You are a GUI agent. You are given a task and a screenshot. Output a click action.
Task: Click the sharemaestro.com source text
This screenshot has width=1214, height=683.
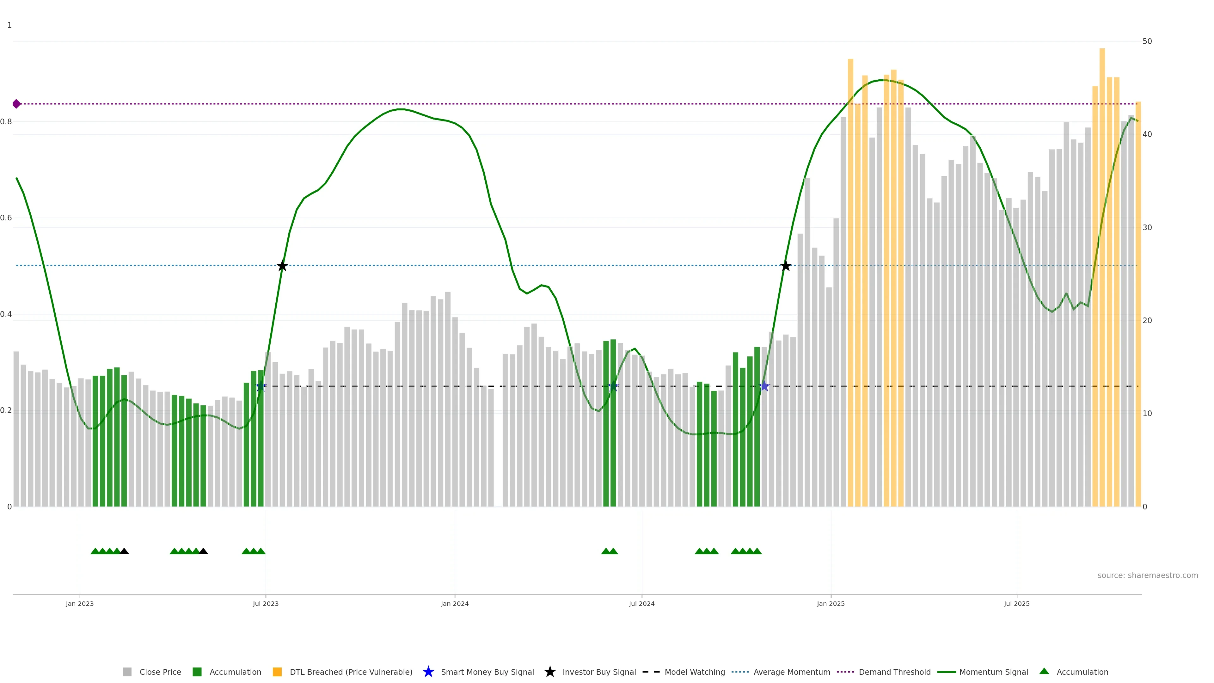pos(1148,575)
